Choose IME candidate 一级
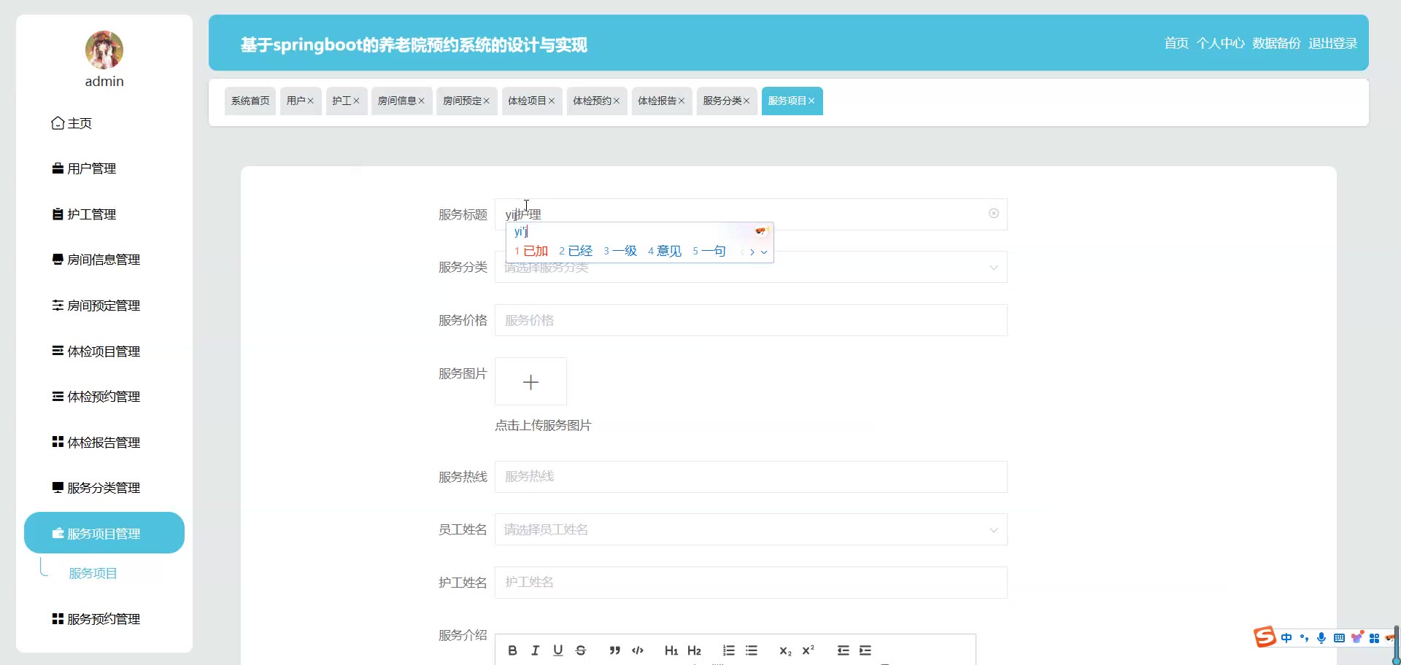 click(620, 251)
